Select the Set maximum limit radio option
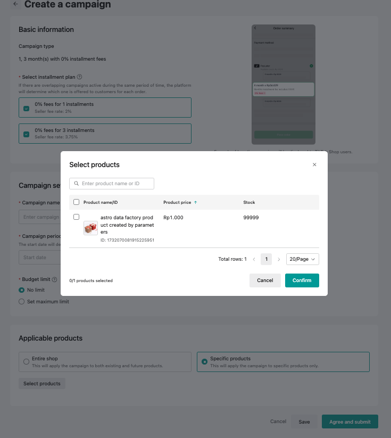 (22, 302)
